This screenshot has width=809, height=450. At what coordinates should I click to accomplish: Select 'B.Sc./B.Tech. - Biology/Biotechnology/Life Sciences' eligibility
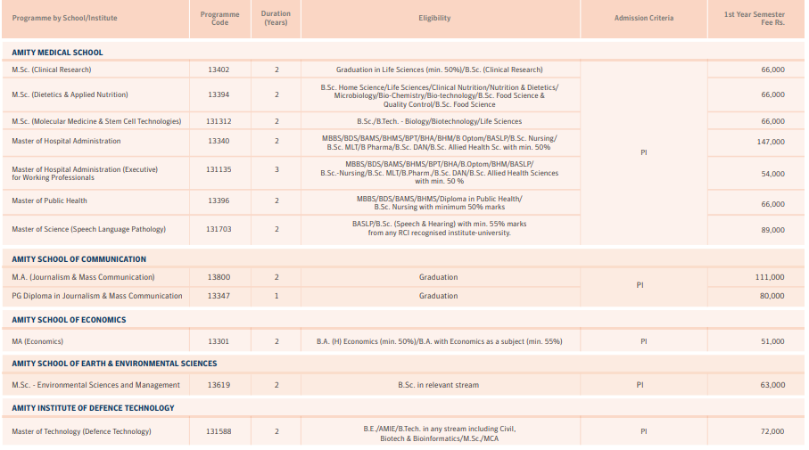440,122
